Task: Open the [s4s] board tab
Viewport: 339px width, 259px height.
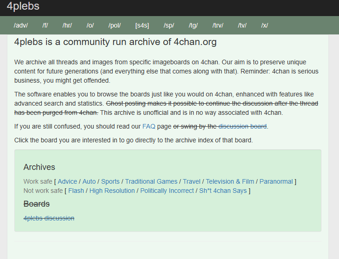Action: pos(142,25)
